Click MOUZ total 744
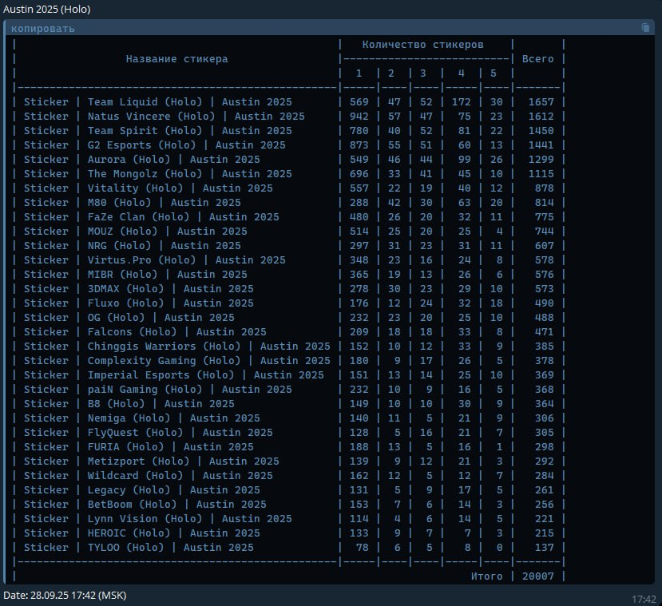 click(x=544, y=231)
